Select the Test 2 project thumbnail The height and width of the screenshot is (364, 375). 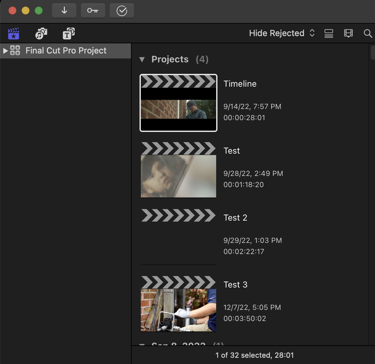178,237
